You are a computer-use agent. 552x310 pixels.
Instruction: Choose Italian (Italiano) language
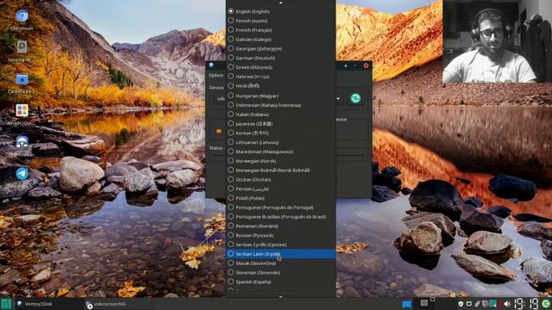280,115
